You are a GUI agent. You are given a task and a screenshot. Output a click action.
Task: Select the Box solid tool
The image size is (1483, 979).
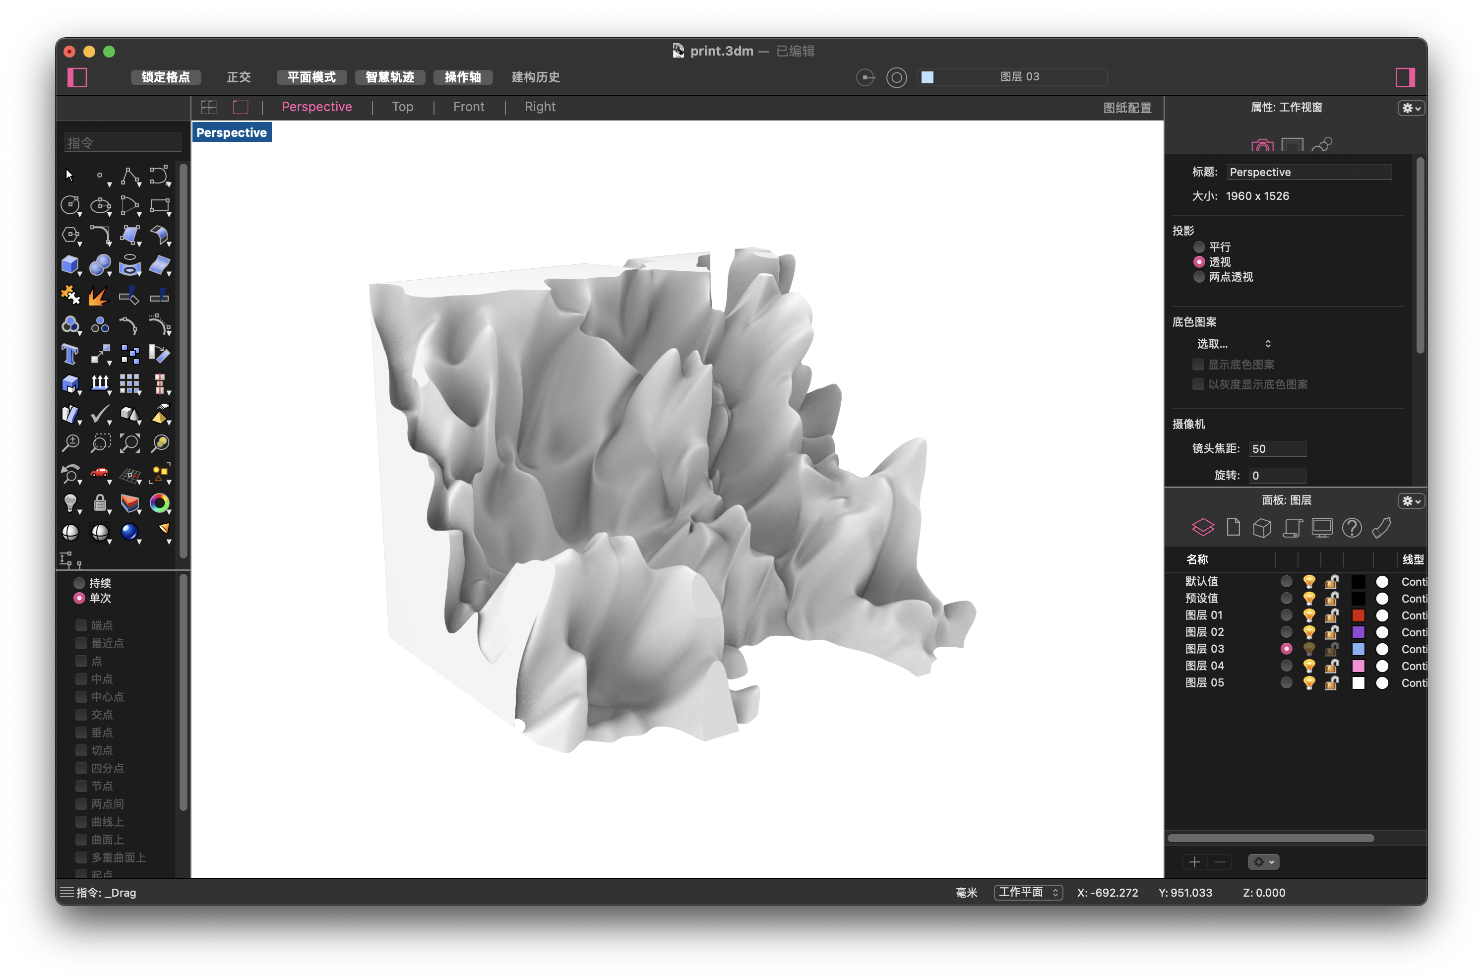coord(70,265)
